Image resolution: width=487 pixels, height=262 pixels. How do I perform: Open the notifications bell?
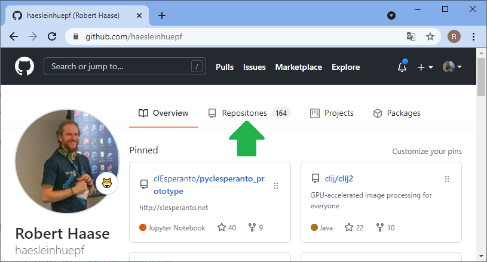tap(402, 67)
